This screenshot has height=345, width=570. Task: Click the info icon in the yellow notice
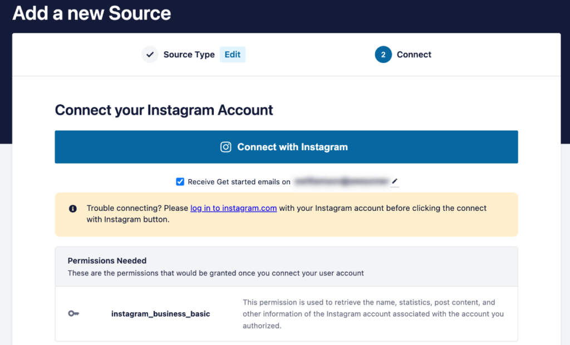[73, 209]
